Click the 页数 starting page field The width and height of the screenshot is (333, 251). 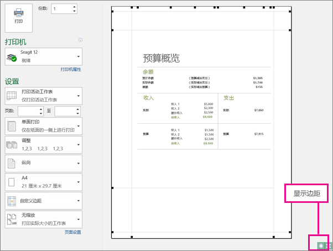tap(28, 111)
